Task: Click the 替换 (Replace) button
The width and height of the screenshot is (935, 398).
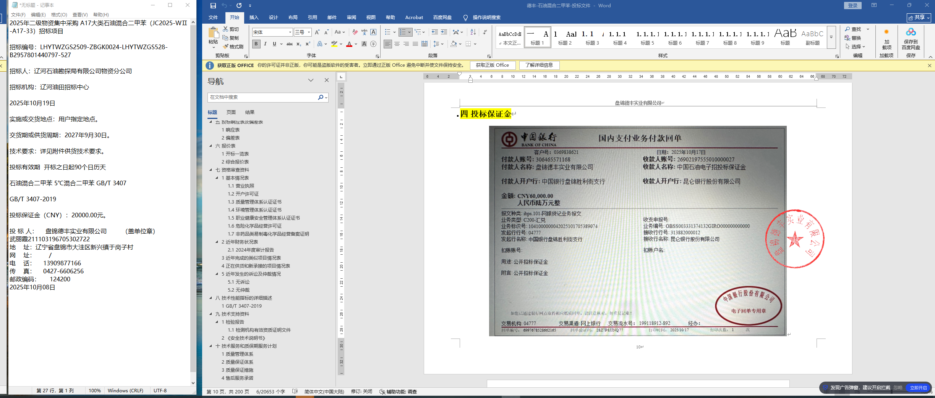Action: pyautogui.click(x=853, y=38)
